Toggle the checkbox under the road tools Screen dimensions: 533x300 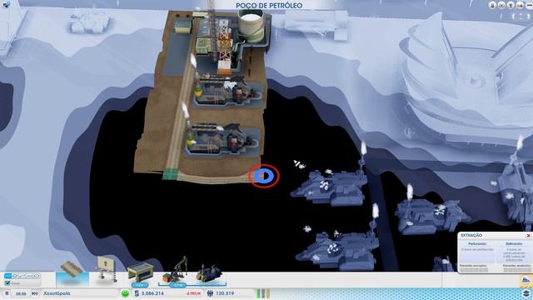[x=7, y=283]
